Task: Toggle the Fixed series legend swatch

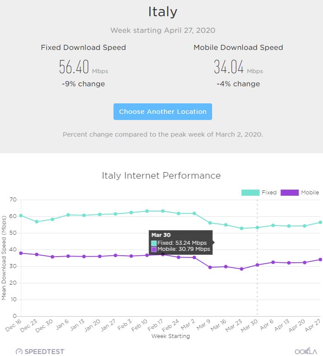Action: pyautogui.click(x=250, y=193)
